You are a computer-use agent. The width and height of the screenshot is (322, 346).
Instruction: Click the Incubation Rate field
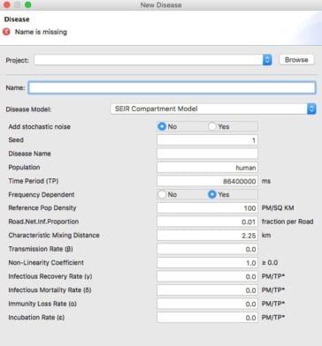pos(207,318)
